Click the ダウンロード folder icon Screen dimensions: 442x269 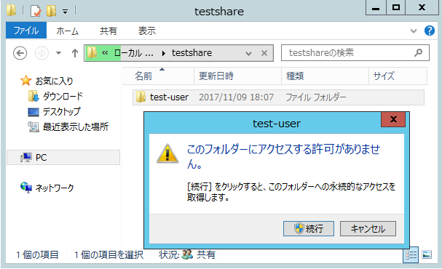point(33,96)
